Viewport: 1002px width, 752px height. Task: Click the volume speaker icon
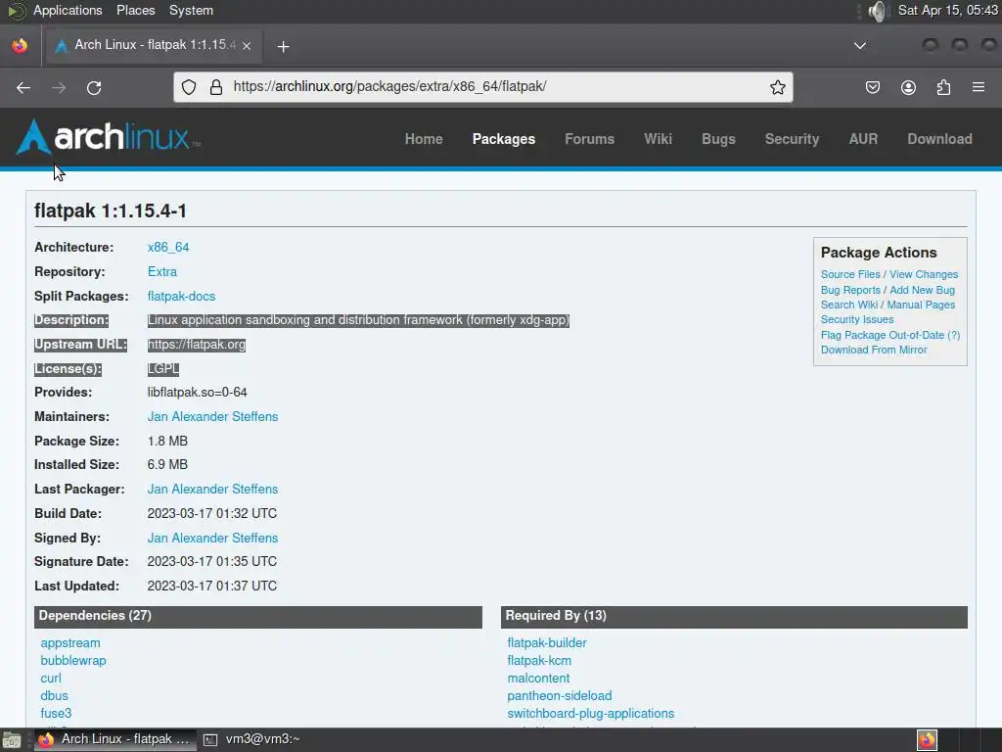(878, 11)
